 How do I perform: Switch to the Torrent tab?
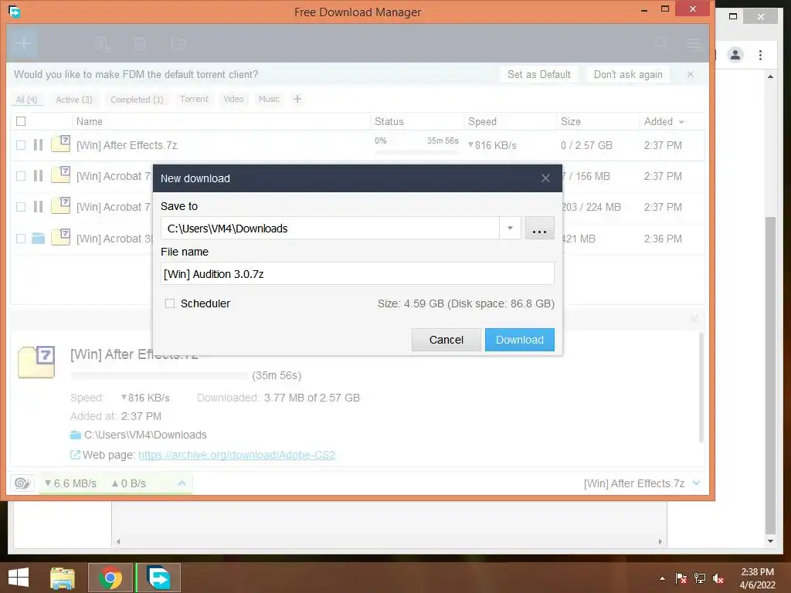point(194,99)
